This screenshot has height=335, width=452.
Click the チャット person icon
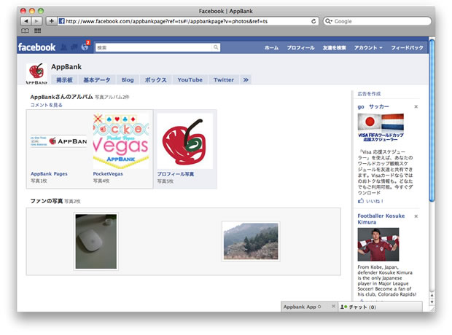click(x=343, y=307)
